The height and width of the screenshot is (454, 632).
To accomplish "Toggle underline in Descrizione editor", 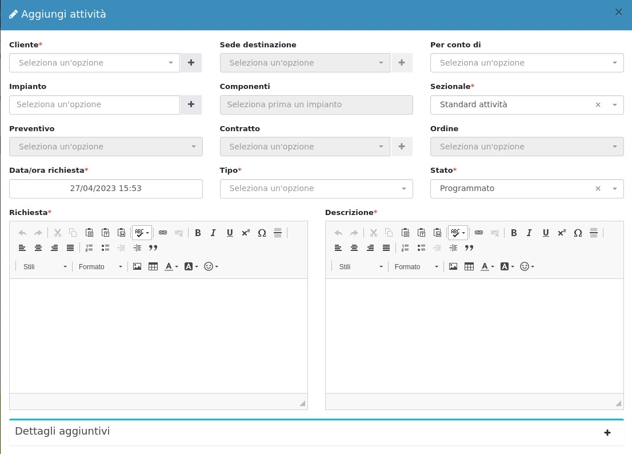I will (x=546, y=233).
